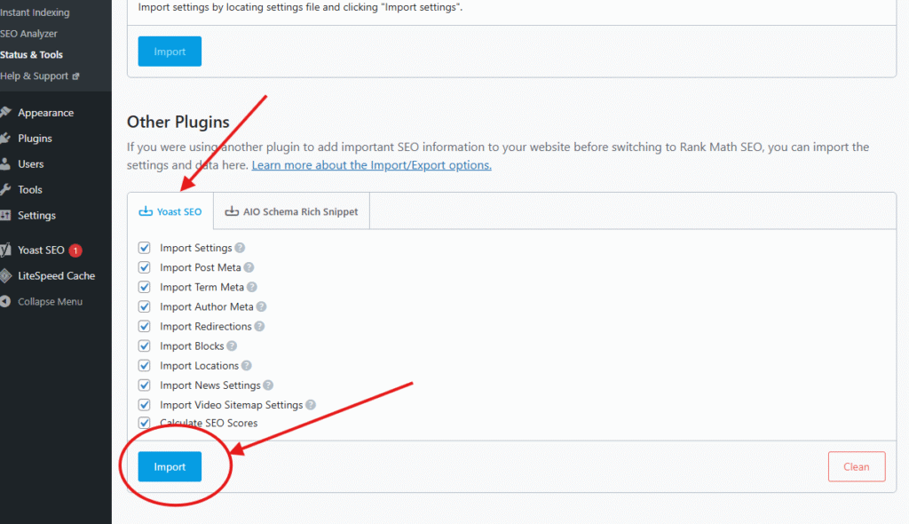This screenshot has height=524, width=909.
Task: Open the LiteSpeed Cache menu
Action: [x=56, y=275]
